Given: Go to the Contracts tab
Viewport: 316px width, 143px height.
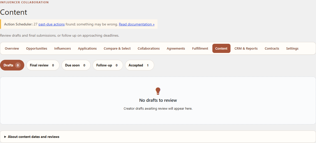Looking at the screenshot, I should click(x=272, y=48).
